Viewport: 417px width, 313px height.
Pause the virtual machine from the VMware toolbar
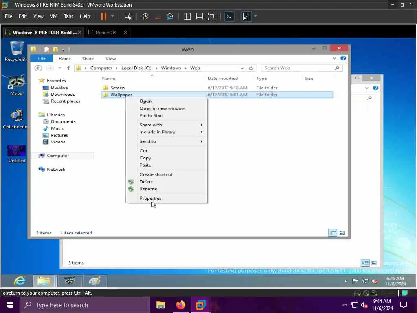click(104, 16)
